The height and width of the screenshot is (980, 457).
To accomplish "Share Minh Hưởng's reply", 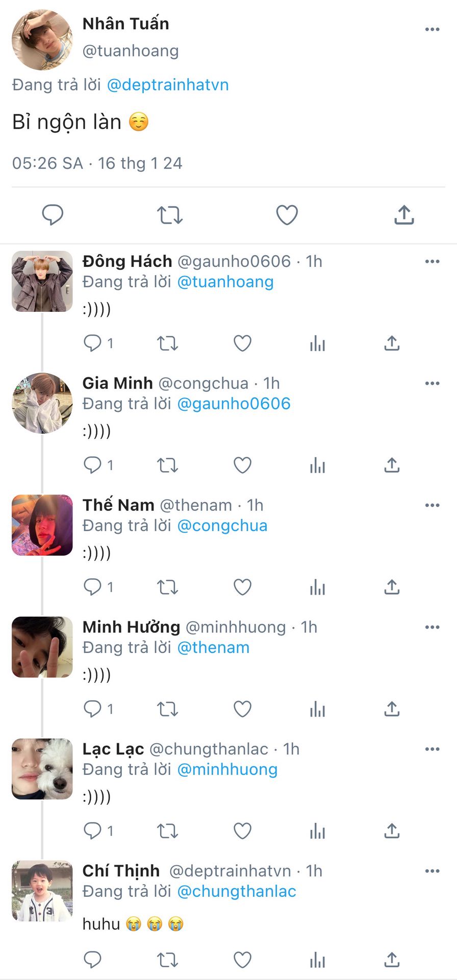I will tap(392, 709).
